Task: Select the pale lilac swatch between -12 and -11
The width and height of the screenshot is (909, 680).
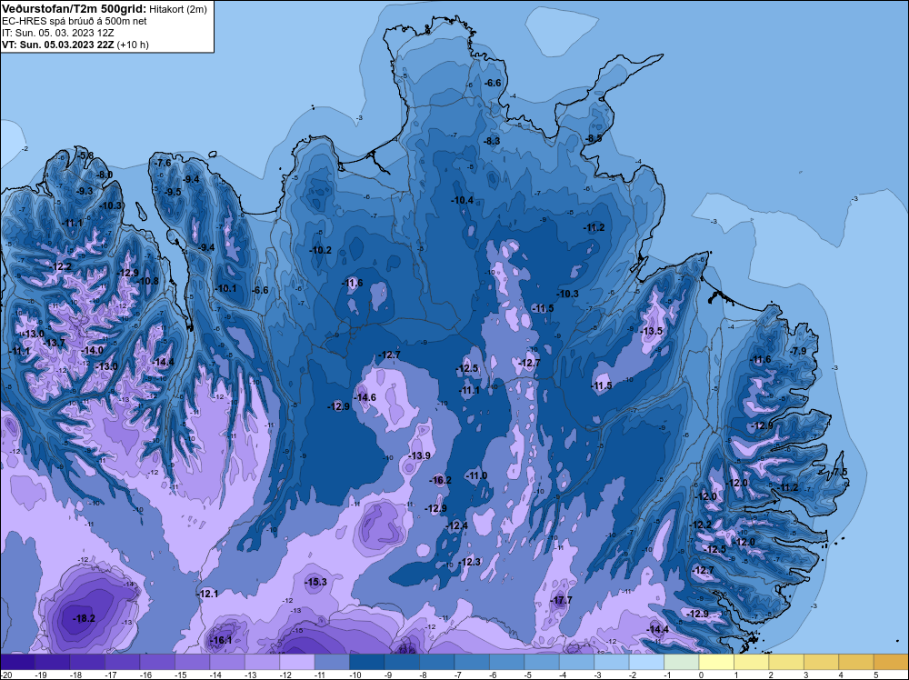Action: click(x=297, y=662)
